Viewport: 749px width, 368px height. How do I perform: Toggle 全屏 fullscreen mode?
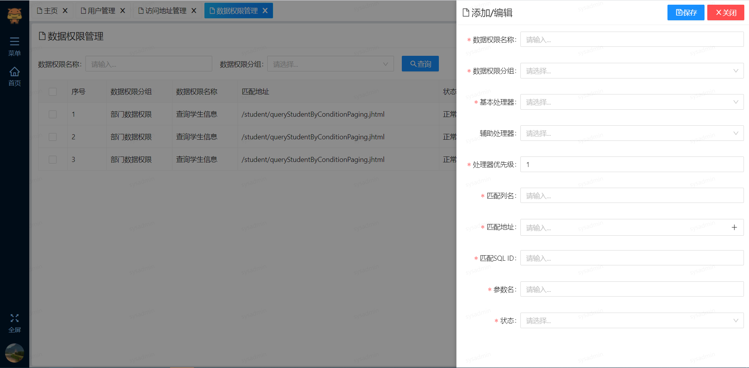pos(14,324)
